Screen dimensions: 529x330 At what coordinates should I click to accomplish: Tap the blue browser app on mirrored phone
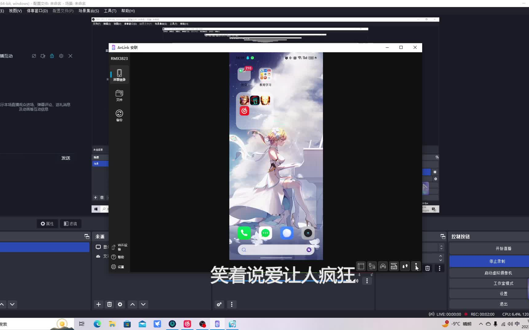point(287,233)
